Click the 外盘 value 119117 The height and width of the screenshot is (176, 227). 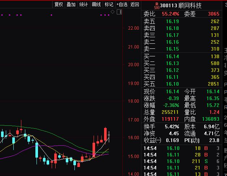point(170,119)
